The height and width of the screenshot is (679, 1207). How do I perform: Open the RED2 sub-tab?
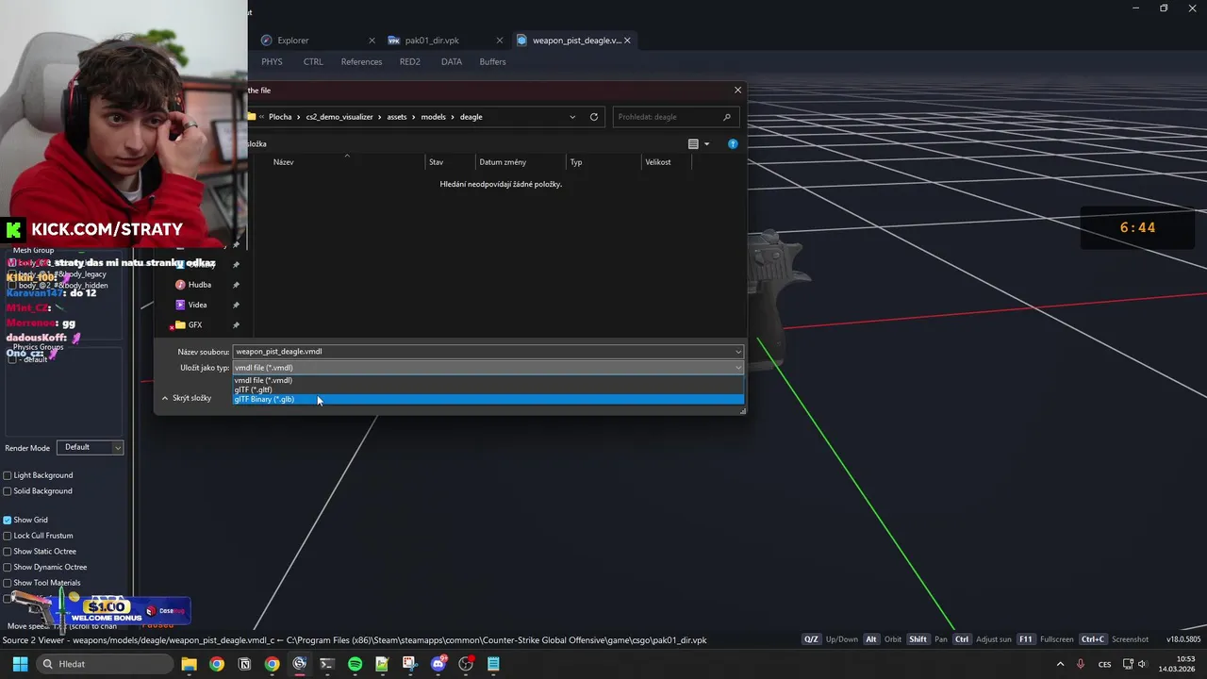click(x=409, y=62)
